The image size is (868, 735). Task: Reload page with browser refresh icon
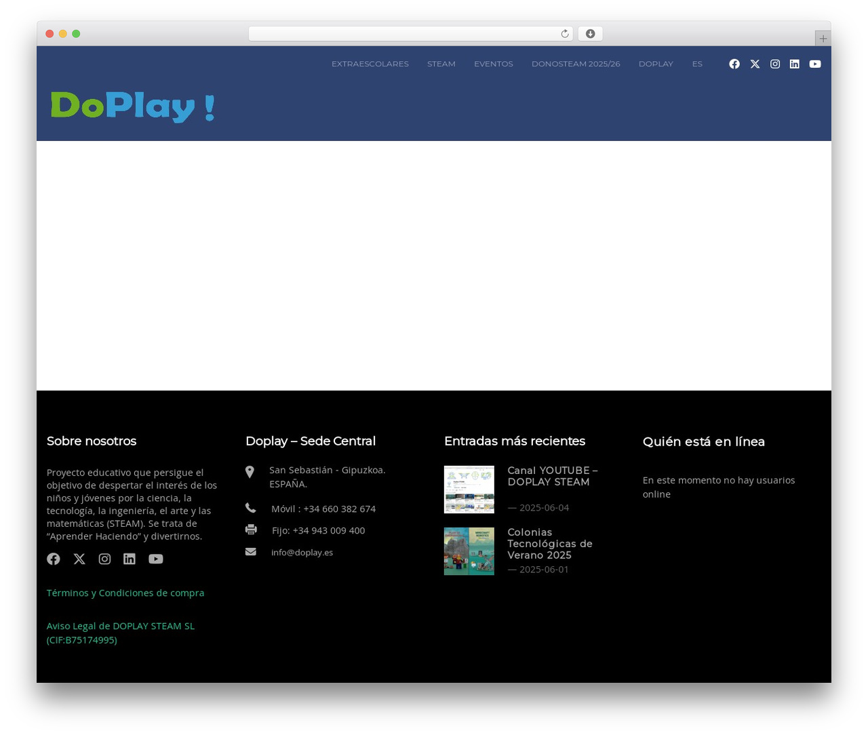565,34
